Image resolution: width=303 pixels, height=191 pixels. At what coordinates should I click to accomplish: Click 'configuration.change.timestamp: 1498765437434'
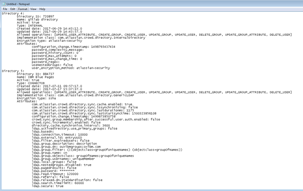(x=73, y=47)
